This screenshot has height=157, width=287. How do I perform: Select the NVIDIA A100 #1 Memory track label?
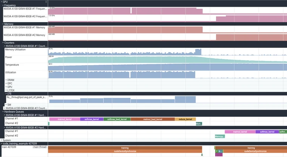click(x=24, y=27)
